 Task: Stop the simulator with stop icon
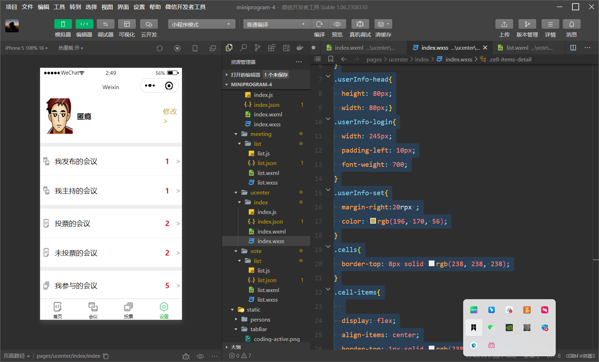tap(177, 48)
